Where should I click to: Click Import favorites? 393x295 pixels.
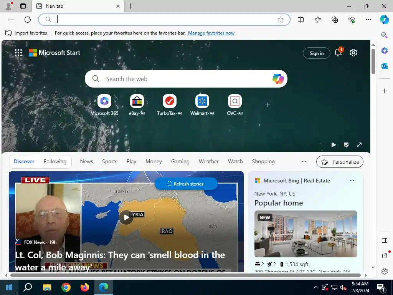(x=26, y=33)
